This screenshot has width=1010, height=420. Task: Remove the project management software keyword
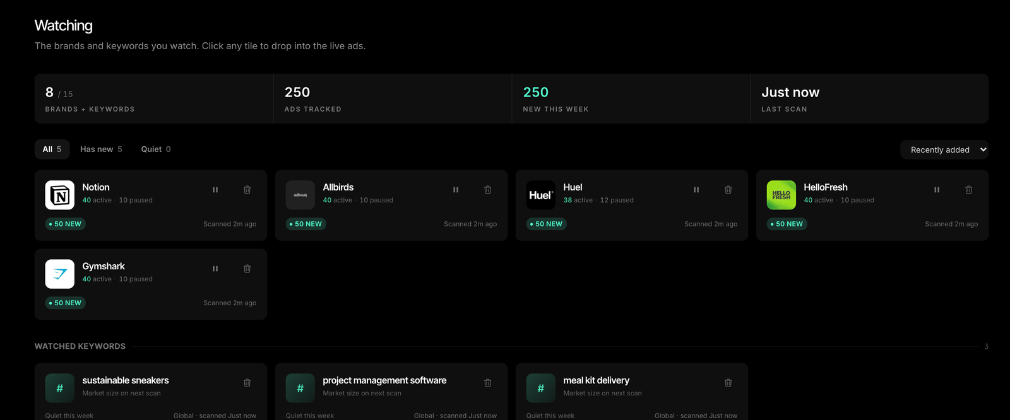pos(488,383)
